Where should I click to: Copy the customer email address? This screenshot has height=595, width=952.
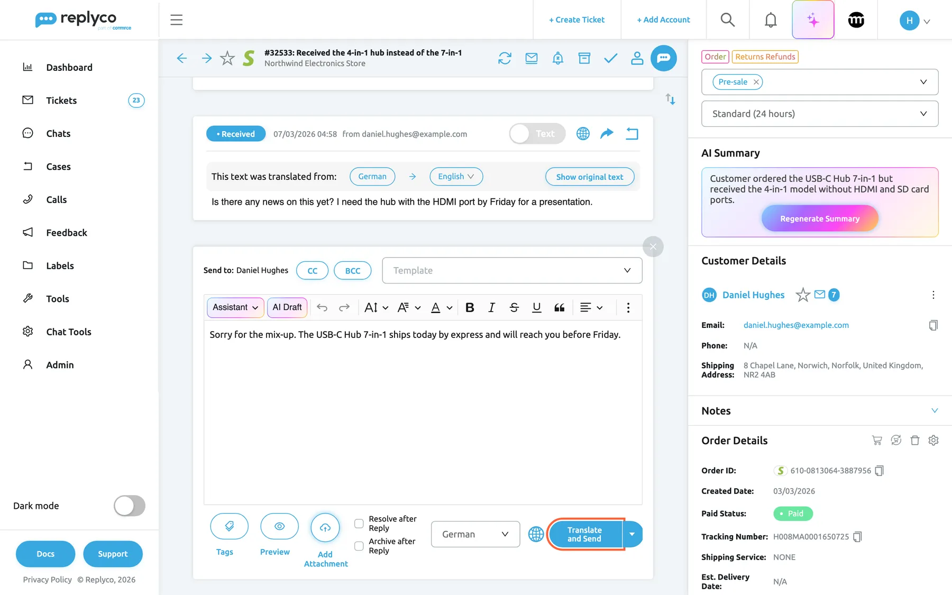933,325
